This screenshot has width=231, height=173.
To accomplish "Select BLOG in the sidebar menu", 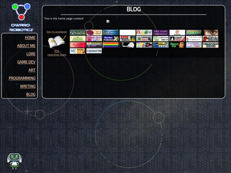I will pos(31,94).
